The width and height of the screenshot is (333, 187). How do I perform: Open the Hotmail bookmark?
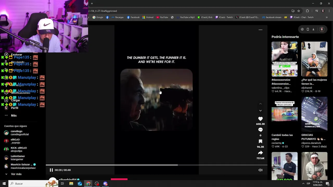point(148,17)
